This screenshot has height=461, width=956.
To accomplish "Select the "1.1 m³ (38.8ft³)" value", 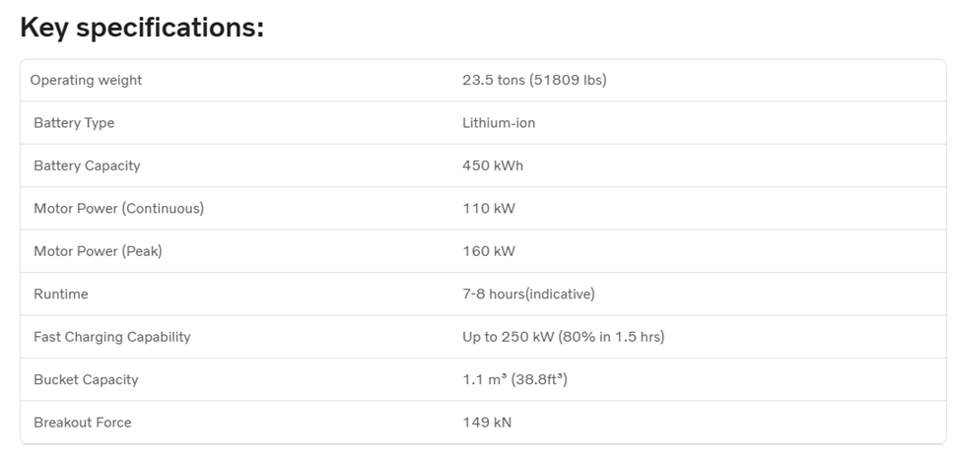I will 514,379.
